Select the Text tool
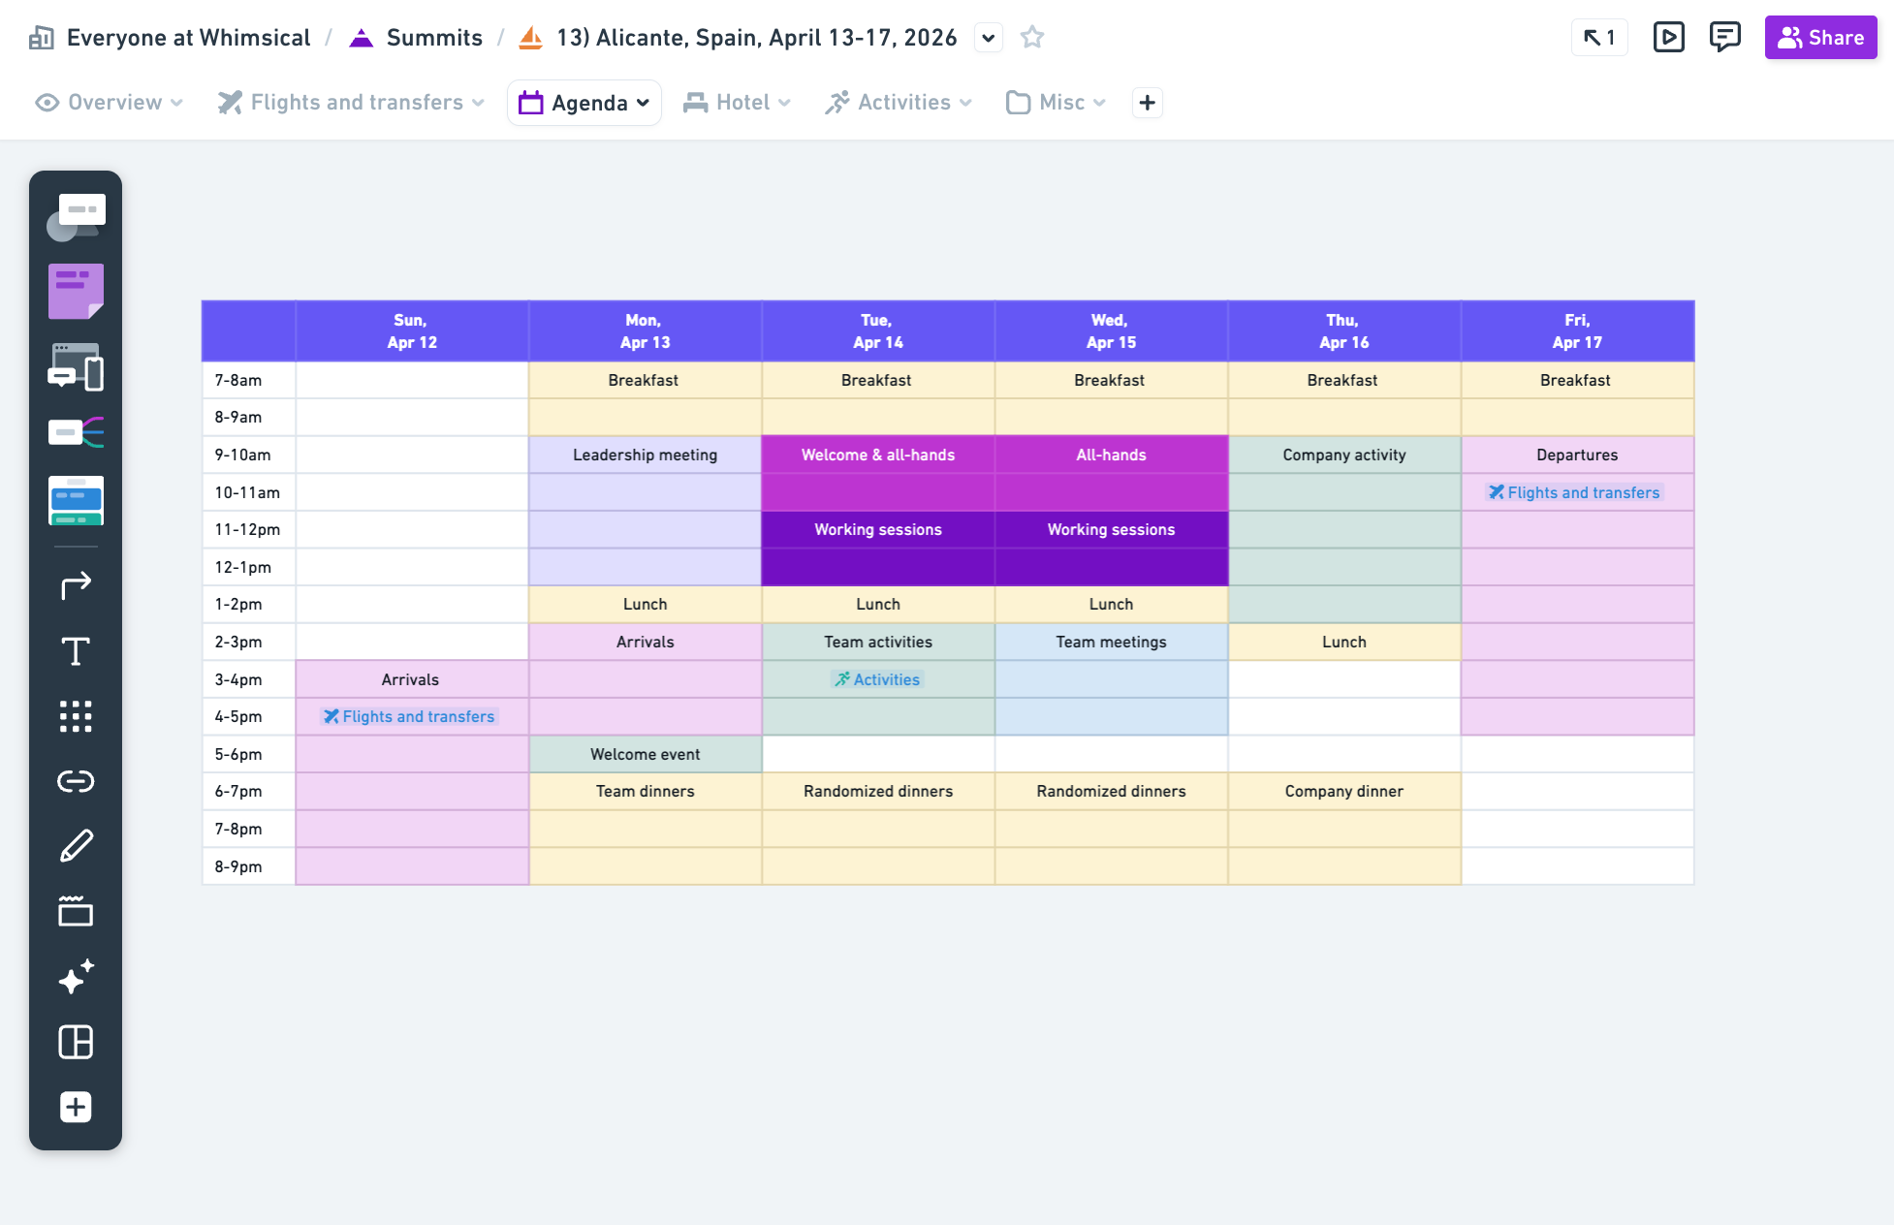 pos(76,651)
